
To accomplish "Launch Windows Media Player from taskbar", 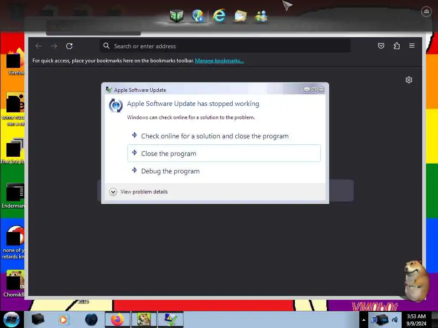I will pos(64,319).
